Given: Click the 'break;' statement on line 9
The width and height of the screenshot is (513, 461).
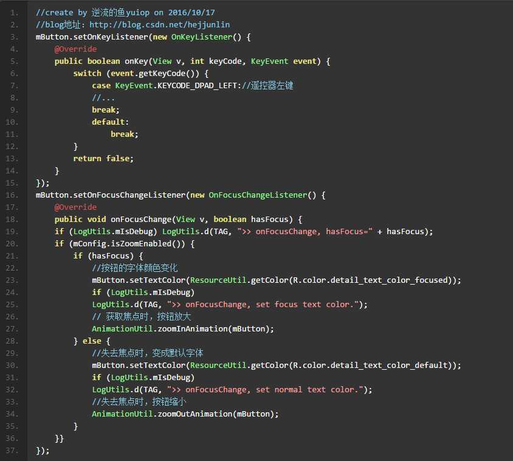Looking at the screenshot, I should (x=106, y=110).
